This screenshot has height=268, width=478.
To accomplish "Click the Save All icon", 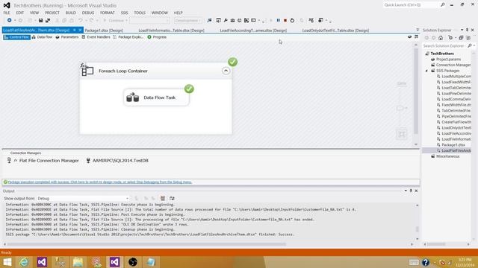I will [x=48, y=20].
